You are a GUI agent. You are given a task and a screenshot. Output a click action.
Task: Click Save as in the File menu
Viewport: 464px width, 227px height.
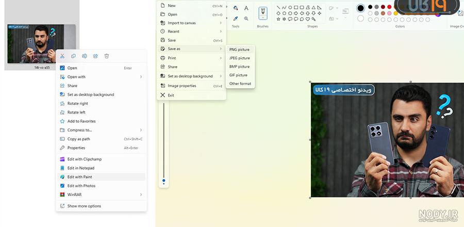tap(191, 49)
